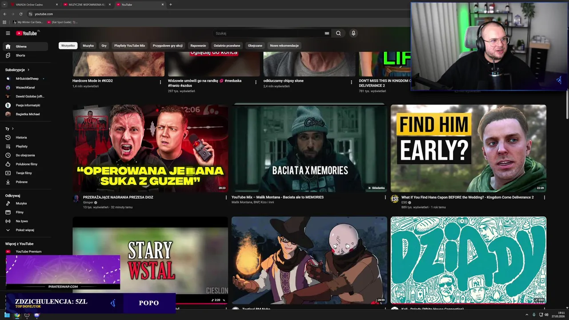Image resolution: width=569 pixels, height=320 pixels.
Task: Open ESO channel avatar
Action: pos(395,199)
